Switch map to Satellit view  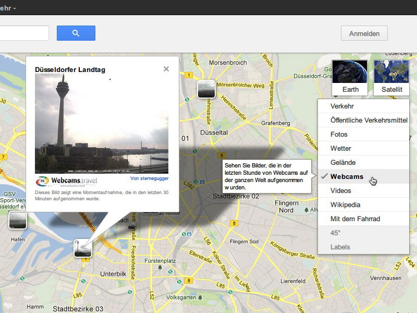[x=391, y=77]
